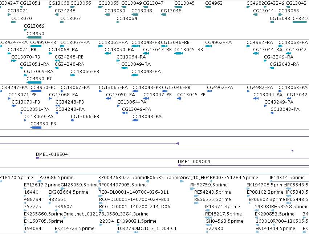Open EST LP20686.5prime
This screenshot has width=309, height=234.
coord(55,178)
